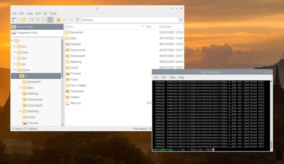Open the View menu in file manager

(x=30, y=13)
